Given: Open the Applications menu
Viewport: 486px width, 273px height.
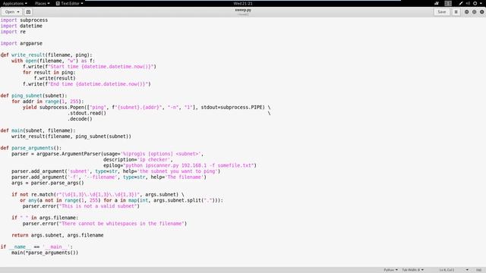Looking at the screenshot, I should click(15, 3).
